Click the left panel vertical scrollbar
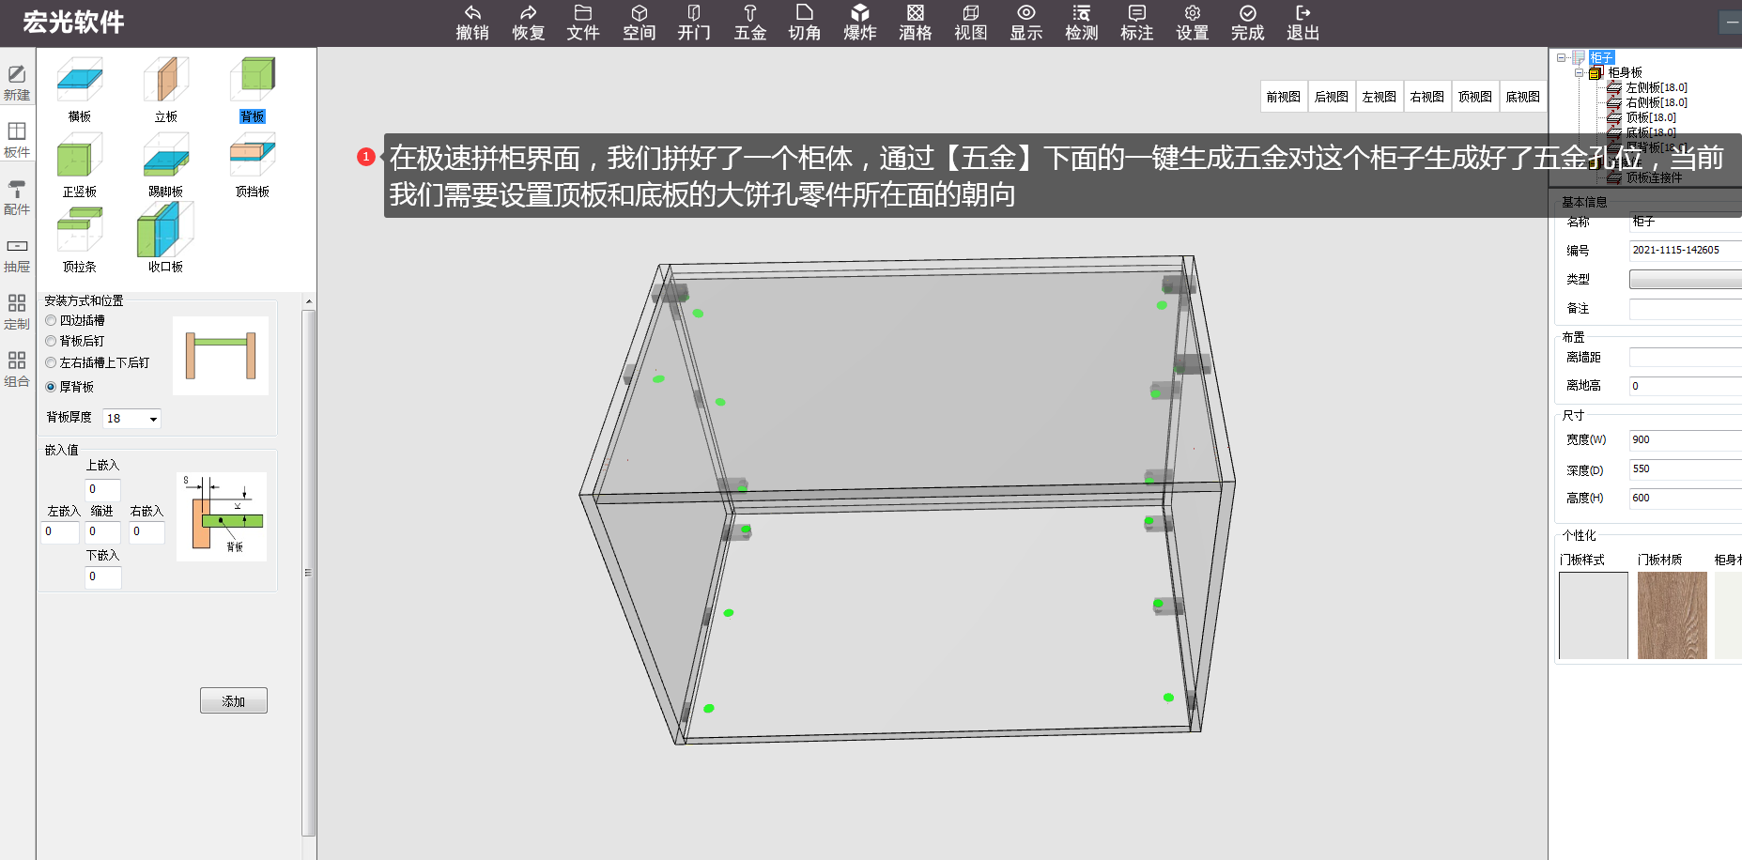 tap(309, 573)
